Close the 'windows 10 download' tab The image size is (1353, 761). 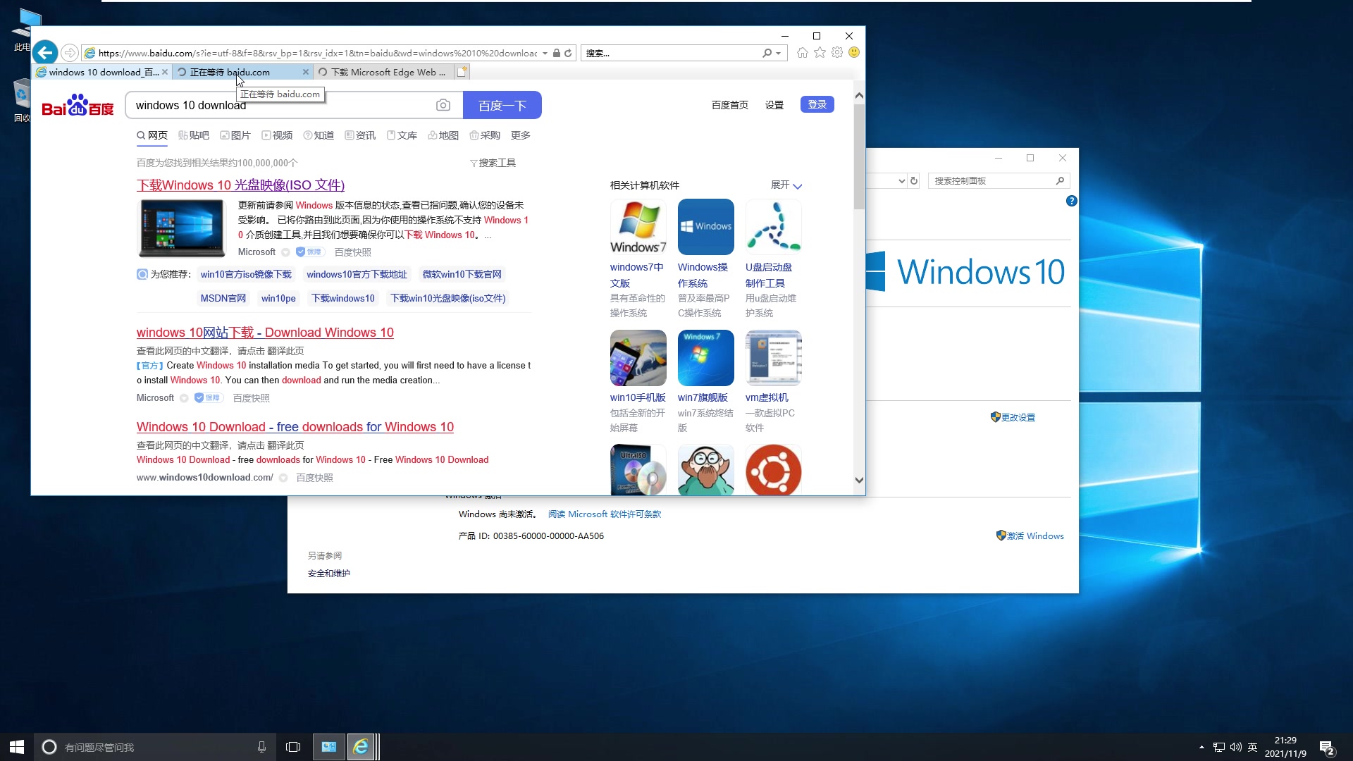point(165,72)
